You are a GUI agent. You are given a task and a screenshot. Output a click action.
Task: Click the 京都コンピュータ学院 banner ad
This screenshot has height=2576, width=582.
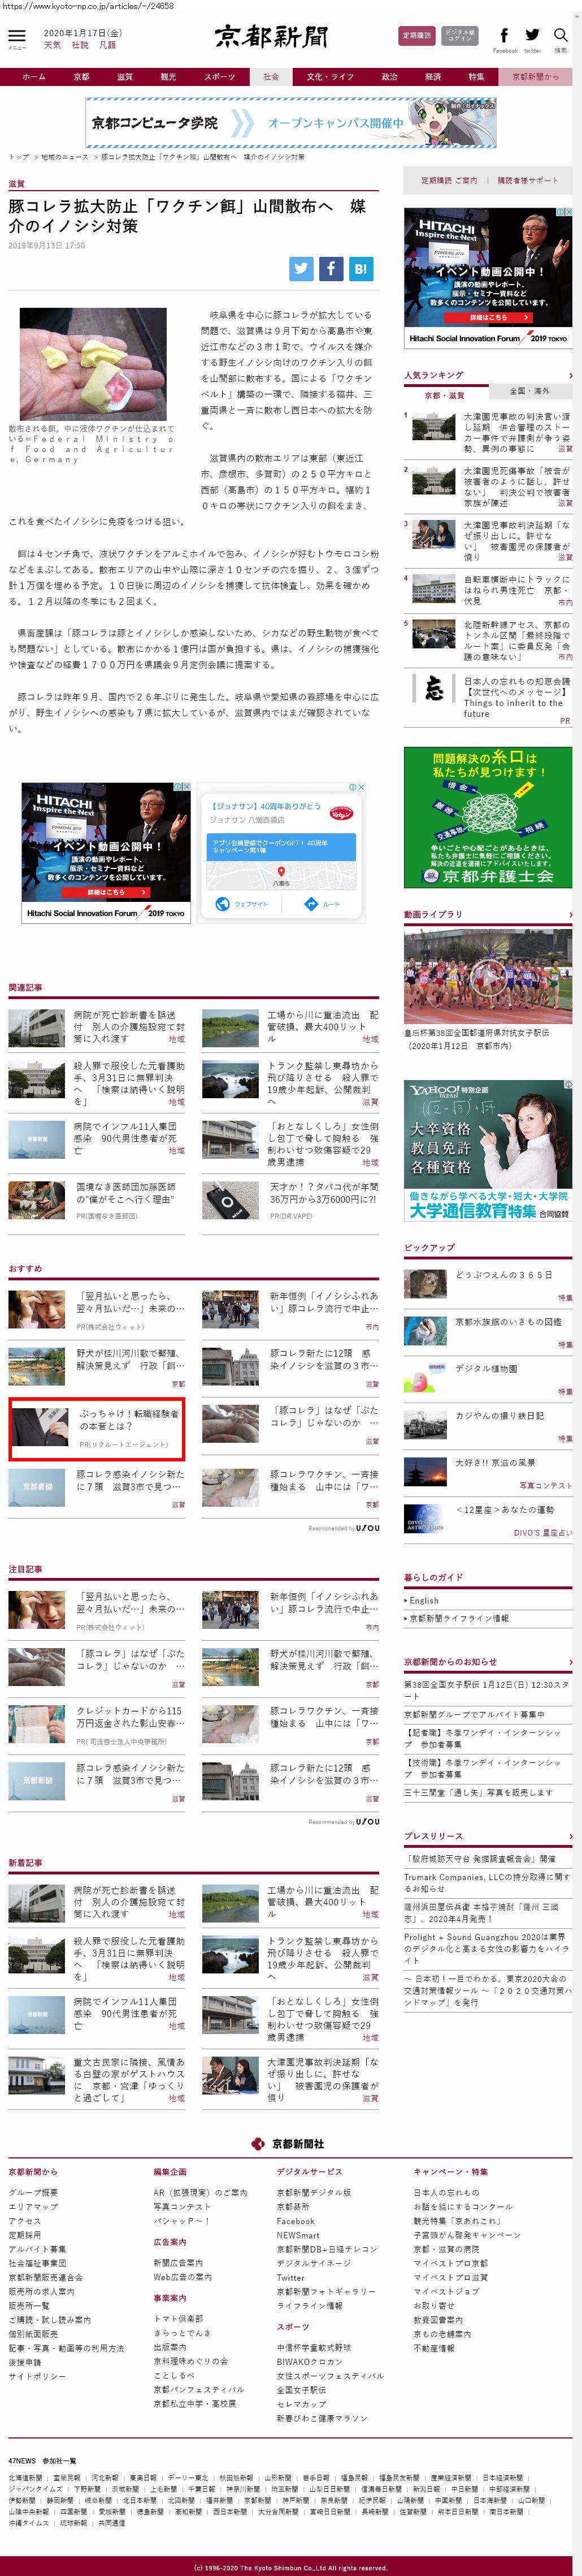click(x=290, y=123)
